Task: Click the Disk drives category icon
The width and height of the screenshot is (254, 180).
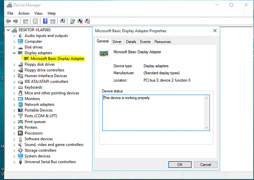Action: [20, 47]
